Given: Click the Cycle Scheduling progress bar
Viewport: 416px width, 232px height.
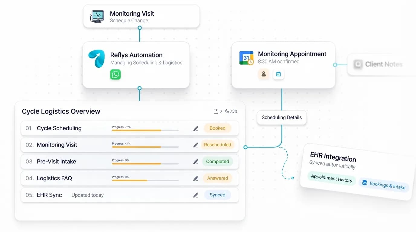Looking at the screenshot, I should pos(145,130).
